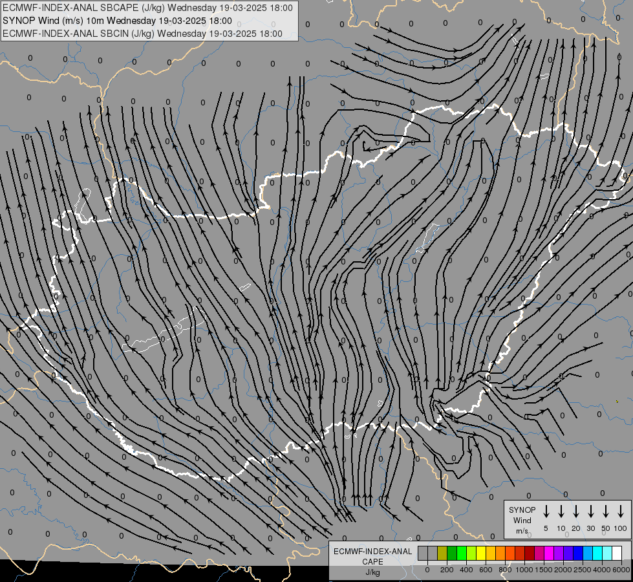The image size is (633, 582).
Task: Select the sky blue swatch after the 2500 tick
Action: point(587,554)
